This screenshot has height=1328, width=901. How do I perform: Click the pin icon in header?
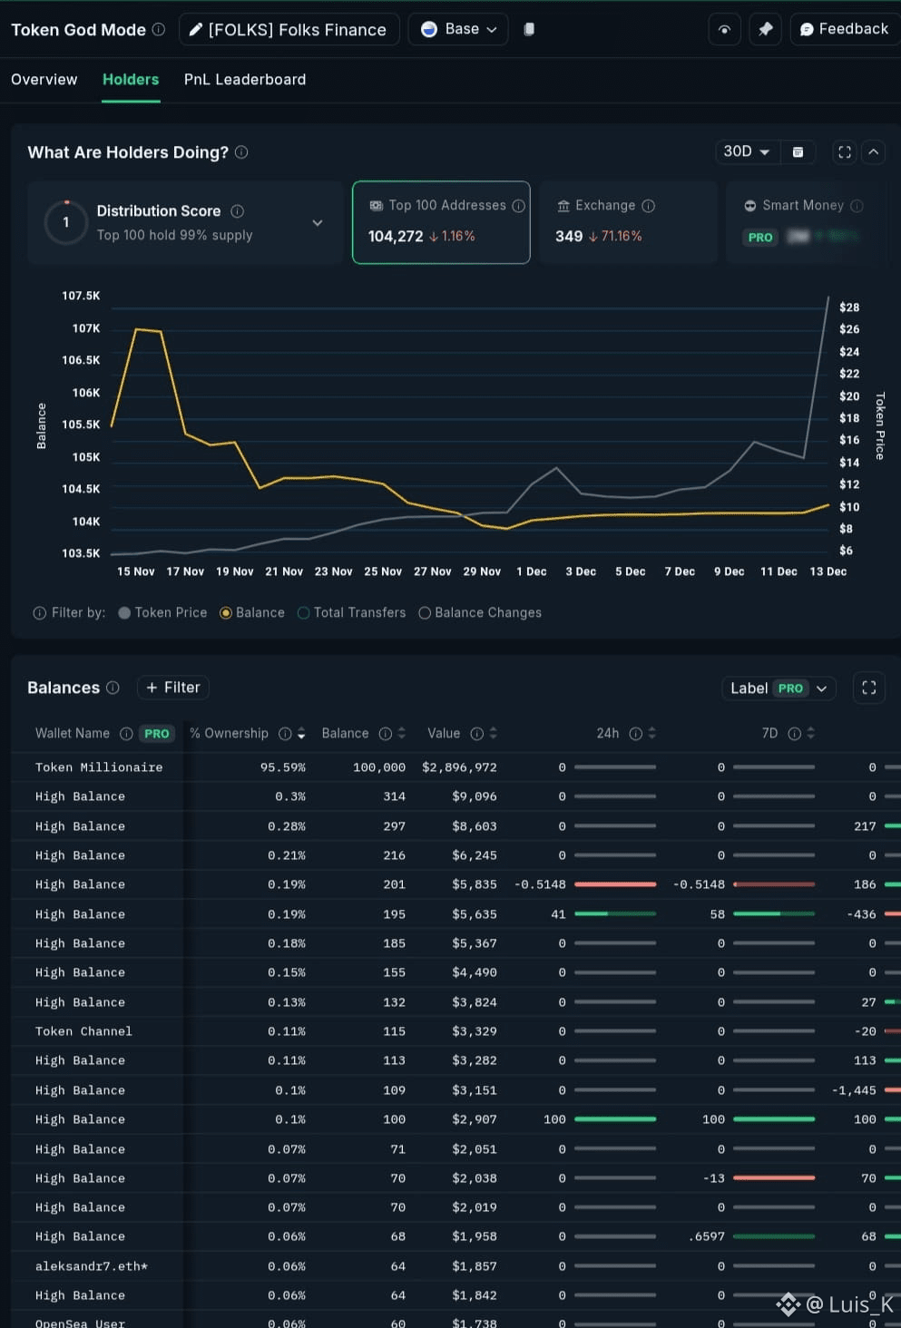click(x=765, y=29)
